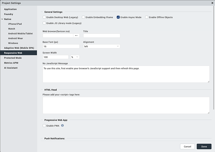Click the No JavaScript Message text area
215x152 pixels.
[126, 74]
